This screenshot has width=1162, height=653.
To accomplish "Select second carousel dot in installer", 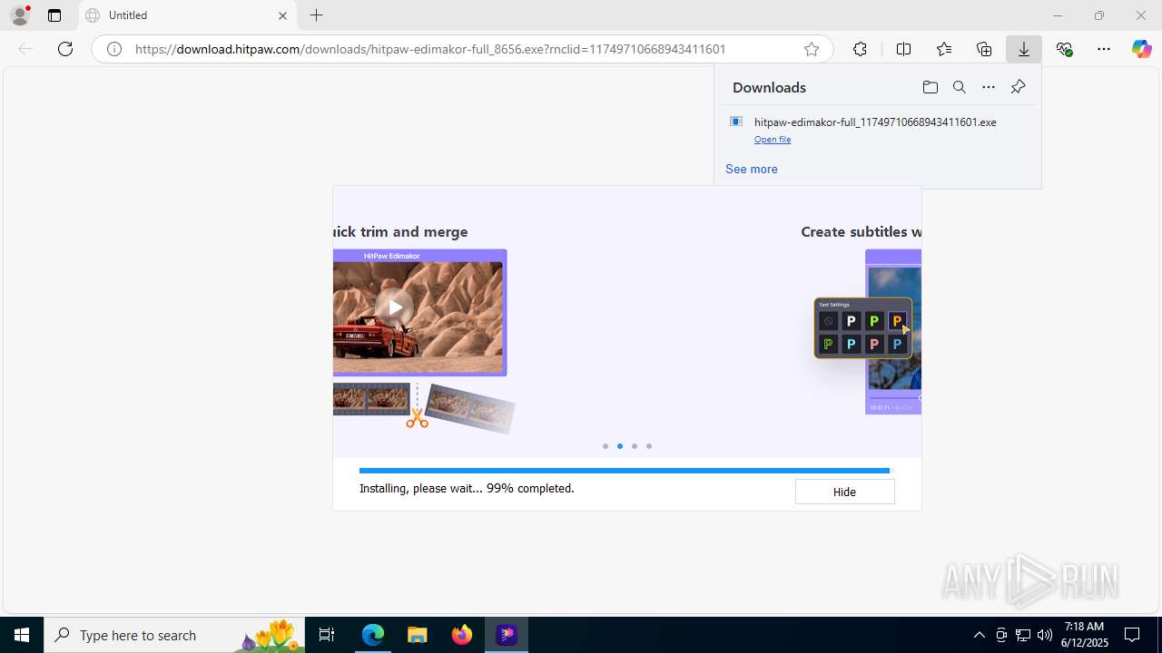I will pos(620,446).
